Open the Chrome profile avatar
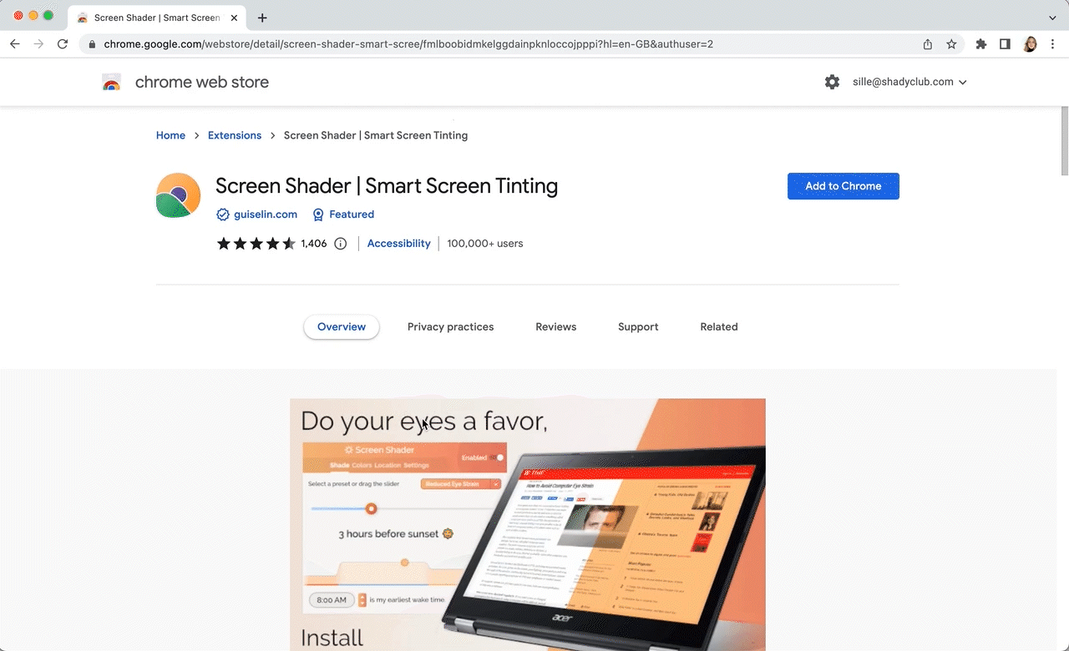Screen dimensions: 1069x651 point(1031,44)
